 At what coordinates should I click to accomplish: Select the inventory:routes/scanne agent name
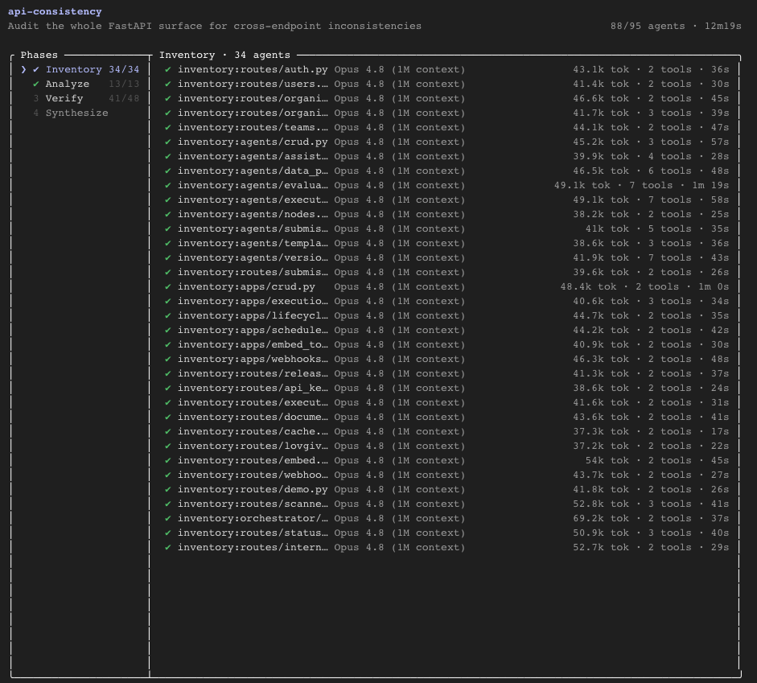coord(253,504)
